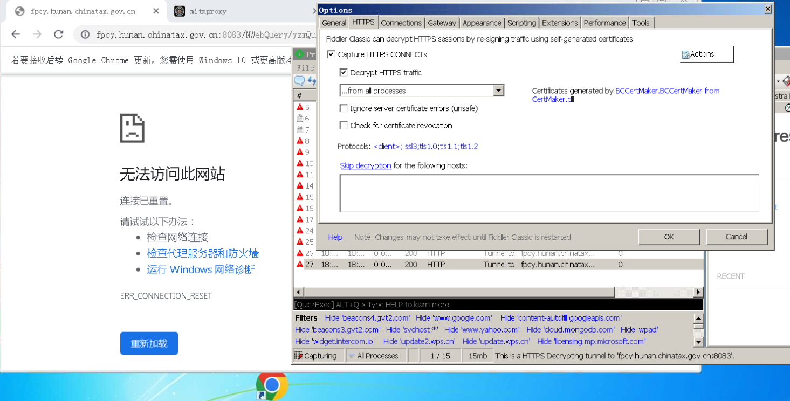Click Chrome's reload page icon
This screenshot has height=401, width=790.
tap(59, 34)
